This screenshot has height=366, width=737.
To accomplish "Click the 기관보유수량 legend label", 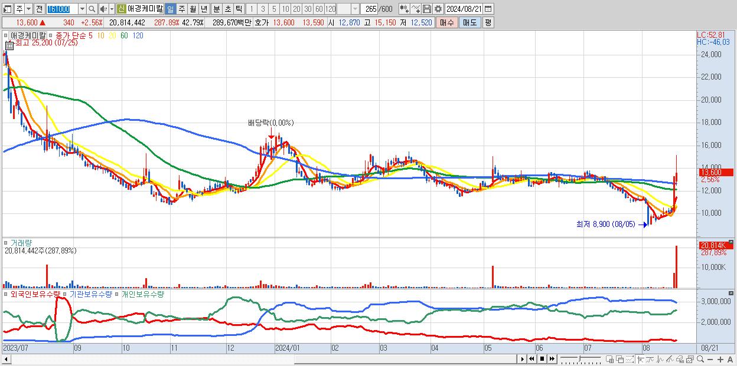I will (90, 294).
